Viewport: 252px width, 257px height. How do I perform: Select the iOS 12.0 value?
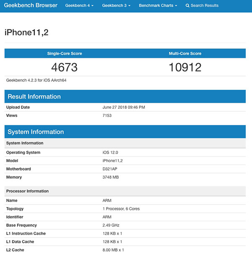tap(110, 152)
